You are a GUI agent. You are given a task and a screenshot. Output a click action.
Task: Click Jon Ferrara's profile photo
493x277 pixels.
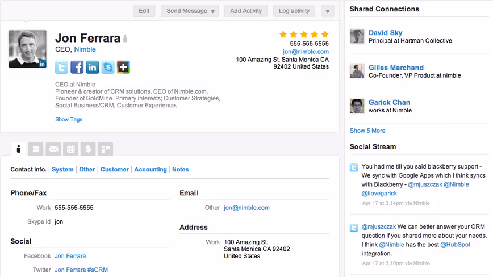point(28,49)
